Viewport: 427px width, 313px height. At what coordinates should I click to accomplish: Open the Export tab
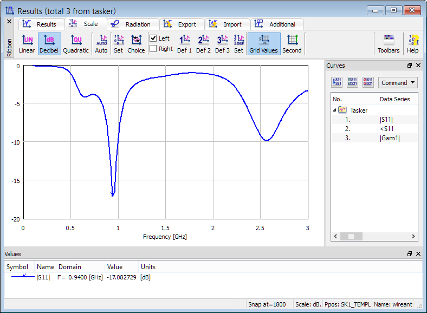[182, 24]
